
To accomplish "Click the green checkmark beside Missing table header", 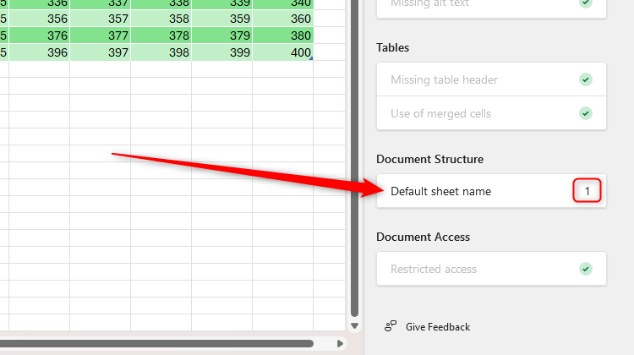I will (585, 79).
